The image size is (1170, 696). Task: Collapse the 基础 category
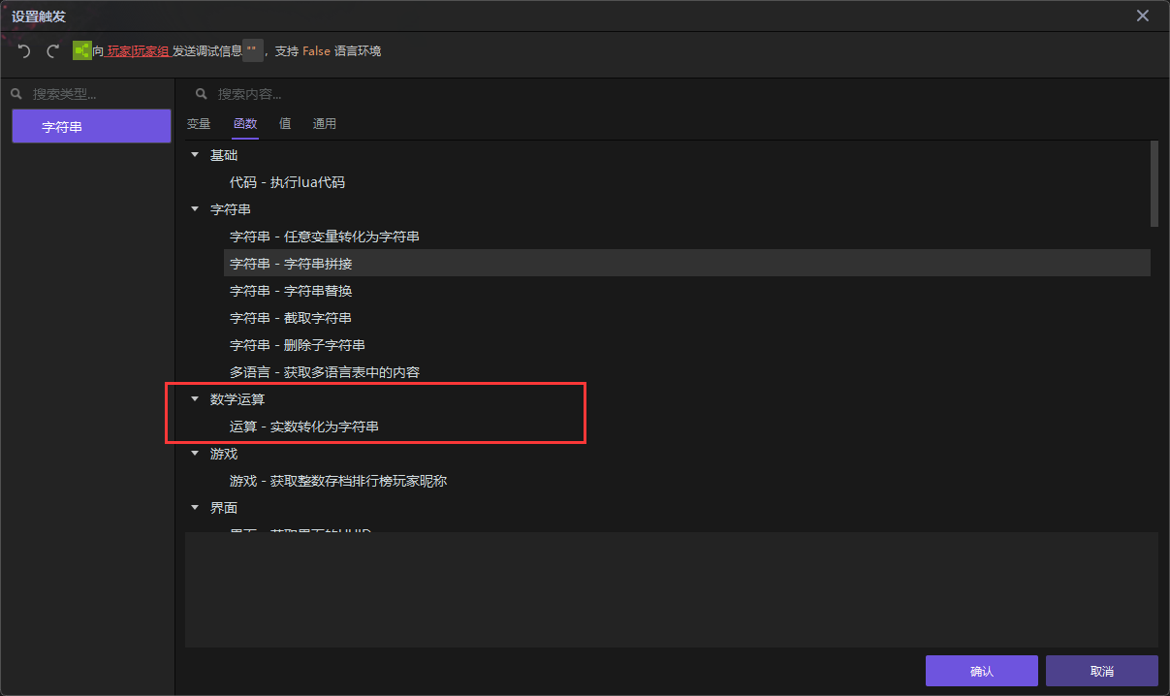tap(195, 155)
